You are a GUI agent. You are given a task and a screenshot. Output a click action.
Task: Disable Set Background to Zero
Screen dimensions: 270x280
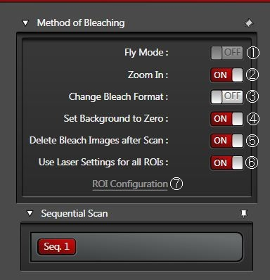pyautogui.click(x=226, y=119)
